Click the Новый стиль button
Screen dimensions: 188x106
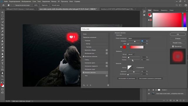pos(178,43)
